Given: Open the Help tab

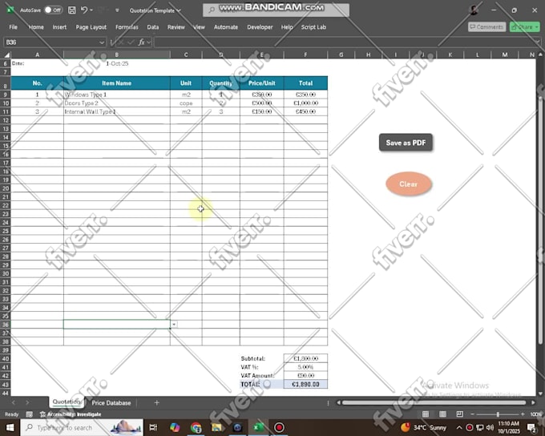Looking at the screenshot, I should click(x=287, y=27).
